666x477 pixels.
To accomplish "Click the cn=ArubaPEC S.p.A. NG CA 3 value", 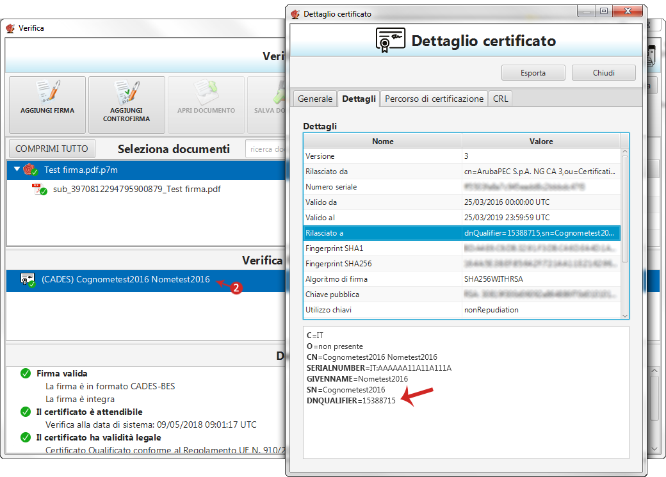I will 539,172.
